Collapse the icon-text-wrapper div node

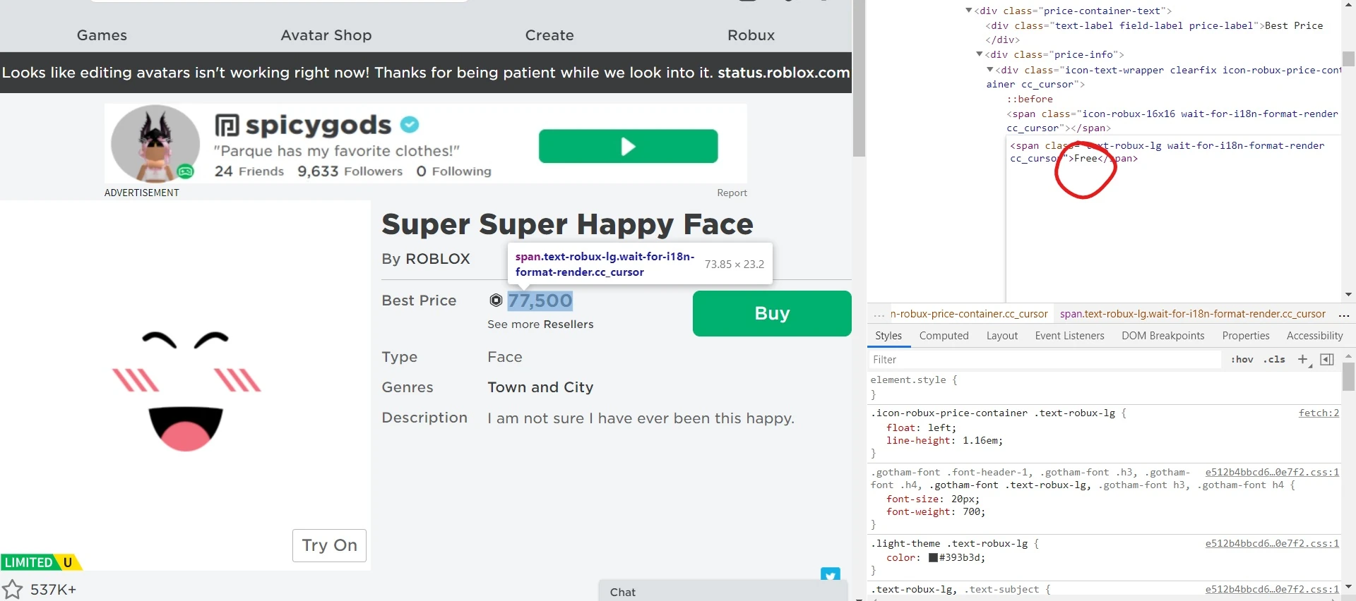pos(990,70)
